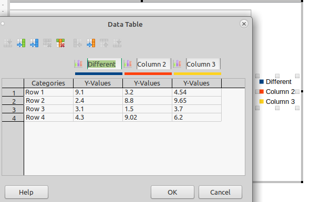Select row header number 4
321x202 pixels.
coord(13,118)
